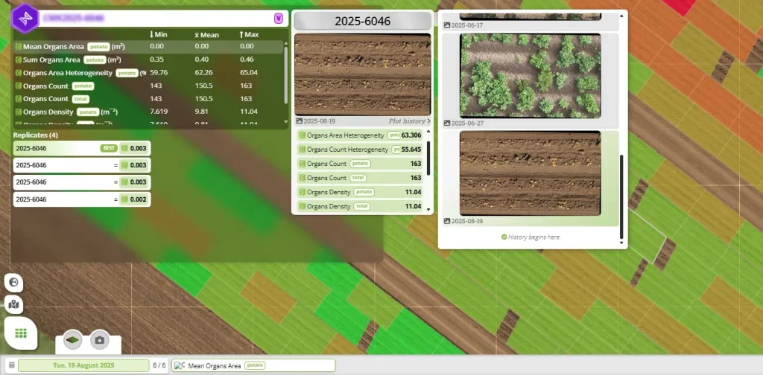Click the trait icon beside Sum Organs Area
This screenshot has height=375, width=763.
(19, 60)
